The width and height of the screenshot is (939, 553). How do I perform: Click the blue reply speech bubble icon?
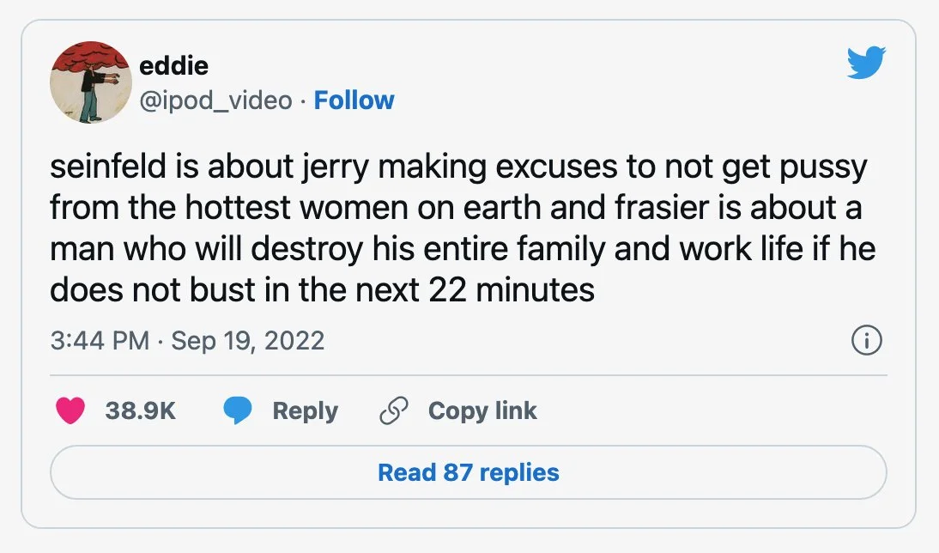(x=238, y=411)
